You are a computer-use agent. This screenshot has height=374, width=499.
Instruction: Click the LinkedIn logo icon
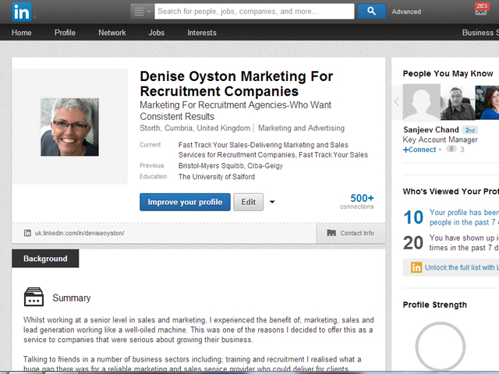22,12
